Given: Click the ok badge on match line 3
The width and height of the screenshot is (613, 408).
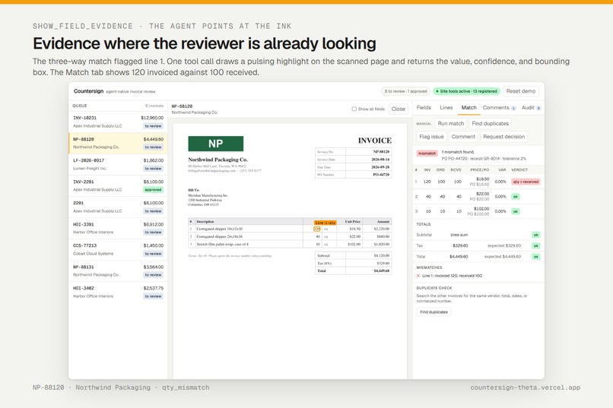Looking at the screenshot, I should pos(516,211).
